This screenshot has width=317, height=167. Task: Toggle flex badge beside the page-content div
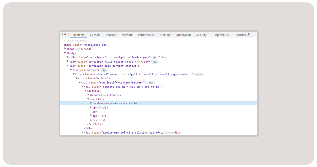(199, 74)
